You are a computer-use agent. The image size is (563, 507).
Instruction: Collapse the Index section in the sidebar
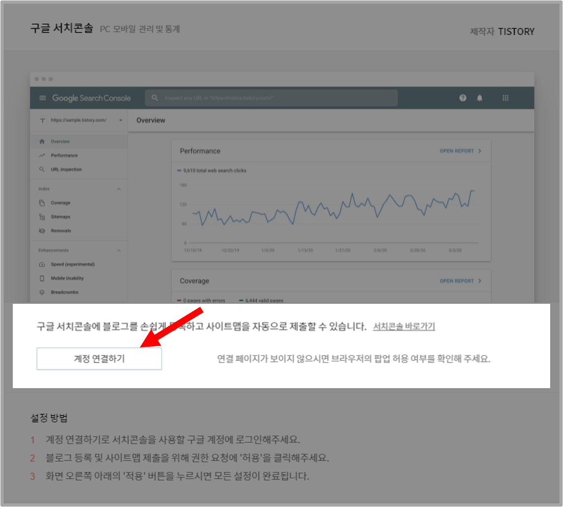118,188
